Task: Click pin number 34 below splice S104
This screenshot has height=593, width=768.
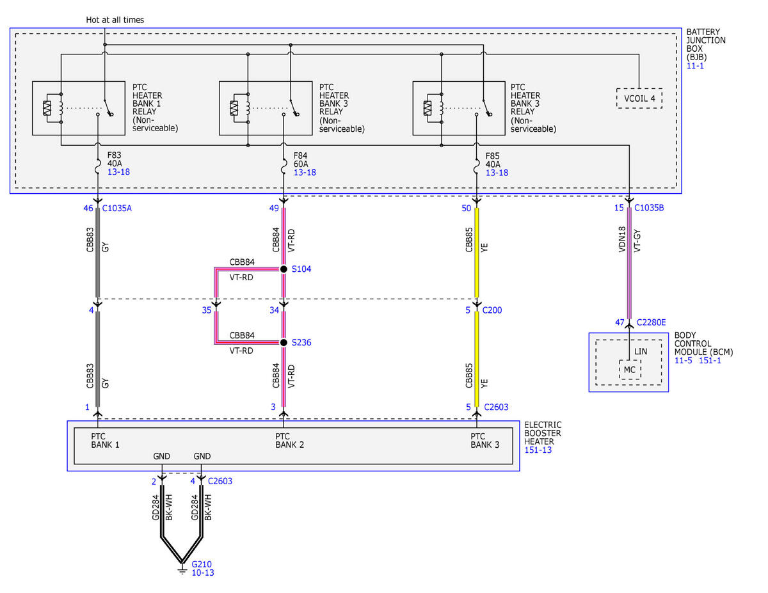Action: pos(274,310)
